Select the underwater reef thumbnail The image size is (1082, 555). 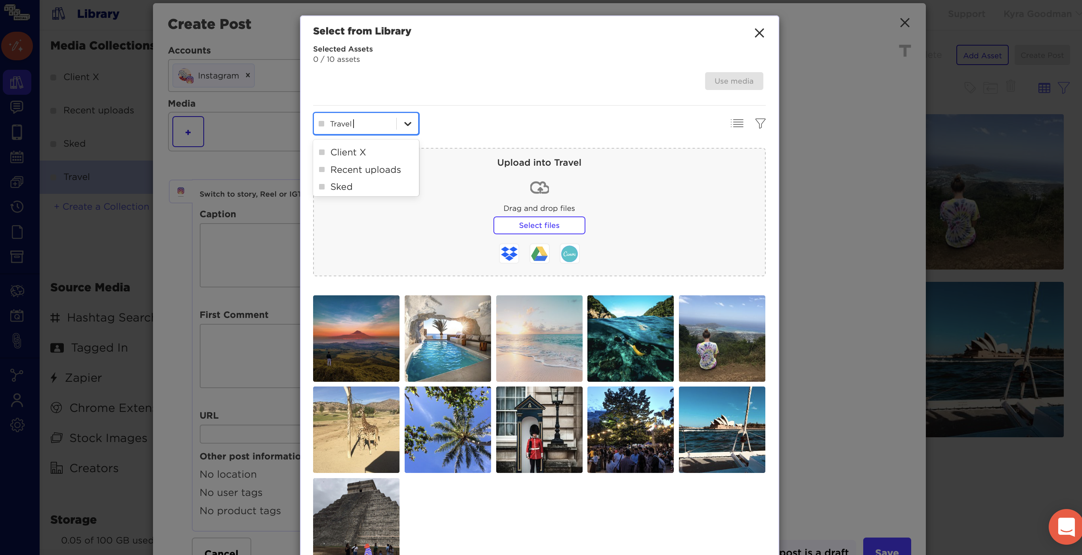pyautogui.click(x=631, y=339)
